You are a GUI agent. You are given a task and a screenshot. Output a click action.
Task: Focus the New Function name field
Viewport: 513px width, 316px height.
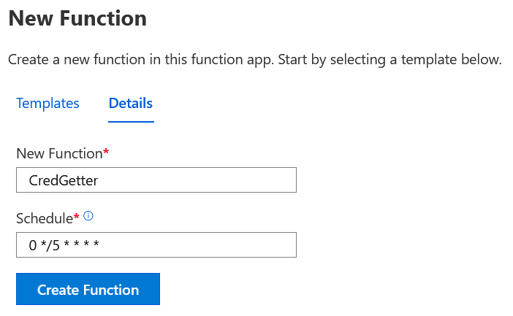[x=156, y=180]
